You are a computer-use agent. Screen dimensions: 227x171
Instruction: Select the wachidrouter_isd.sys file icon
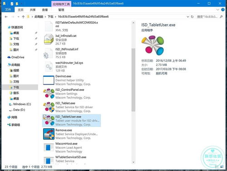[x=49, y=67]
